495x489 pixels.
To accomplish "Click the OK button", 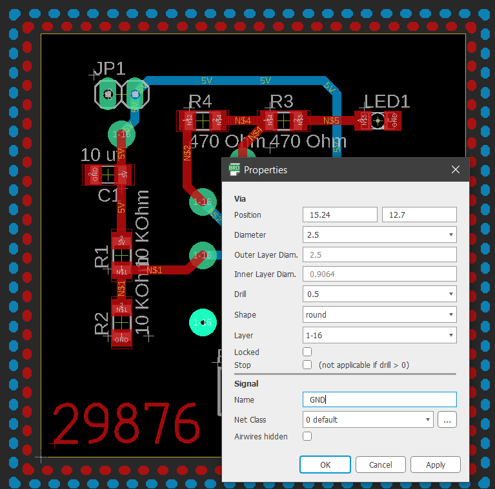I will click(x=325, y=465).
